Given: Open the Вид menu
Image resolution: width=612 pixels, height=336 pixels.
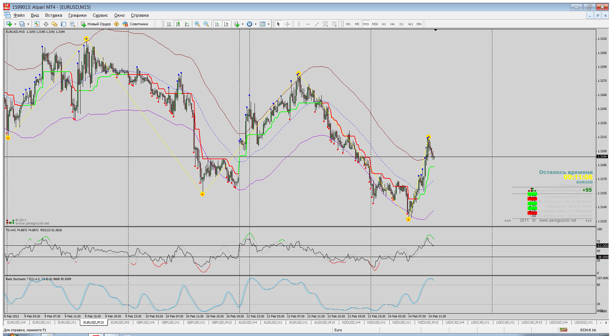Looking at the screenshot, I should coord(35,15).
